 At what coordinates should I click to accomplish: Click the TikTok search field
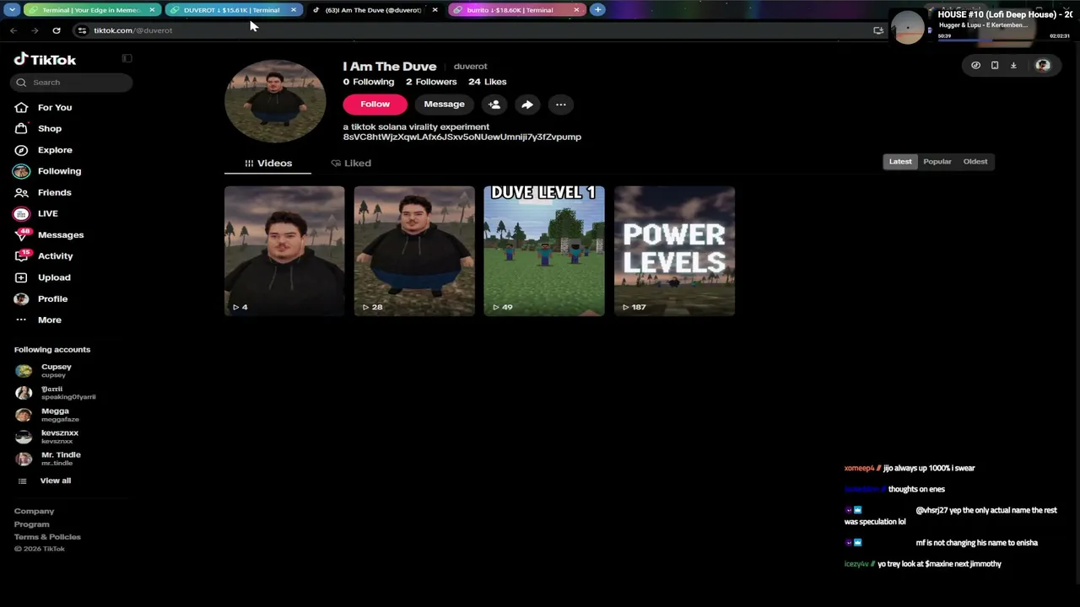pos(72,83)
